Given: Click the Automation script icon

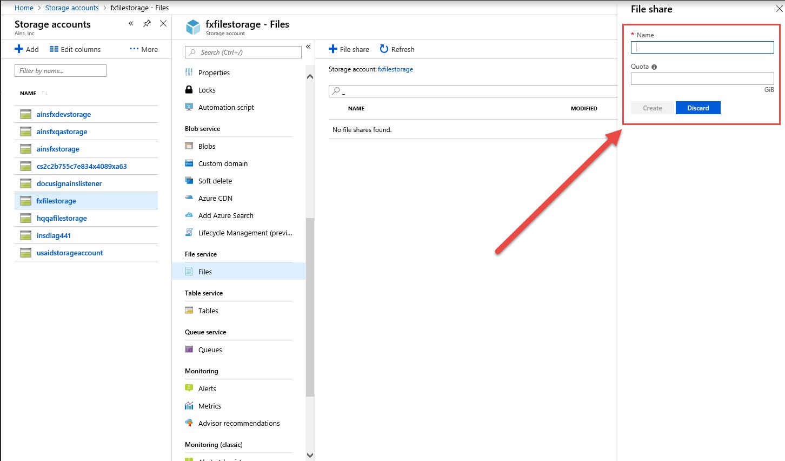Looking at the screenshot, I should click(189, 107).
